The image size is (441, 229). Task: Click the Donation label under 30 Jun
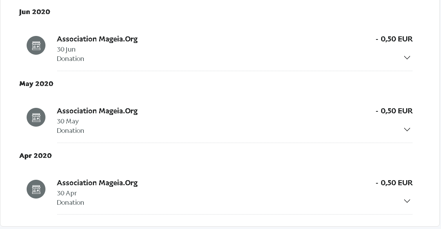(x=70, y=59)
